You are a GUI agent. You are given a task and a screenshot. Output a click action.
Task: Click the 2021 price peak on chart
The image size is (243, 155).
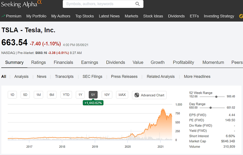click(x=163, y=109)
